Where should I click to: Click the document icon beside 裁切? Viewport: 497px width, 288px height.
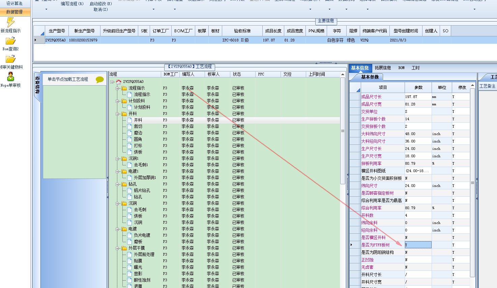click(129, 126)
